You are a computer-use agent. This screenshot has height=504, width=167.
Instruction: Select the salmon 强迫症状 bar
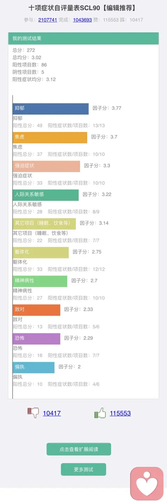point(46,166)
